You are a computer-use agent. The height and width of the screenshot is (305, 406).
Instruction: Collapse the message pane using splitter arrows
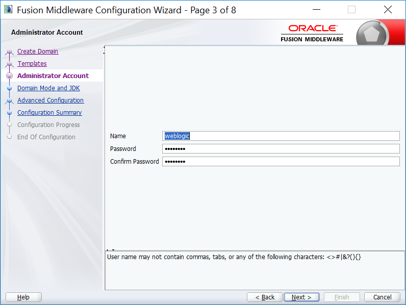113,250
